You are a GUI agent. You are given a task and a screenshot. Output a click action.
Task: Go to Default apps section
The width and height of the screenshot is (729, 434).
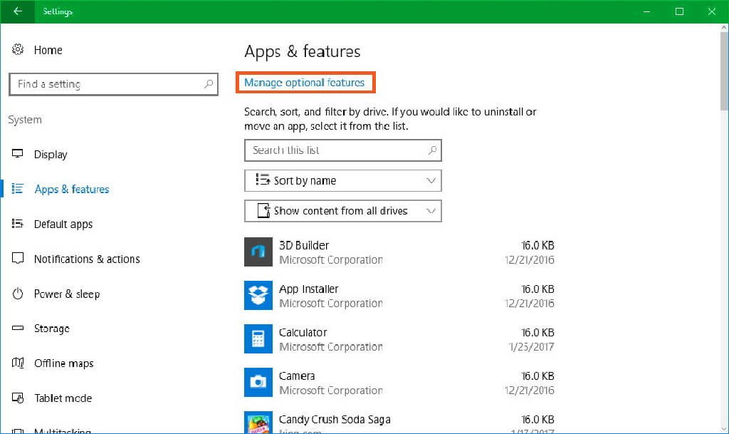[63, 224]
